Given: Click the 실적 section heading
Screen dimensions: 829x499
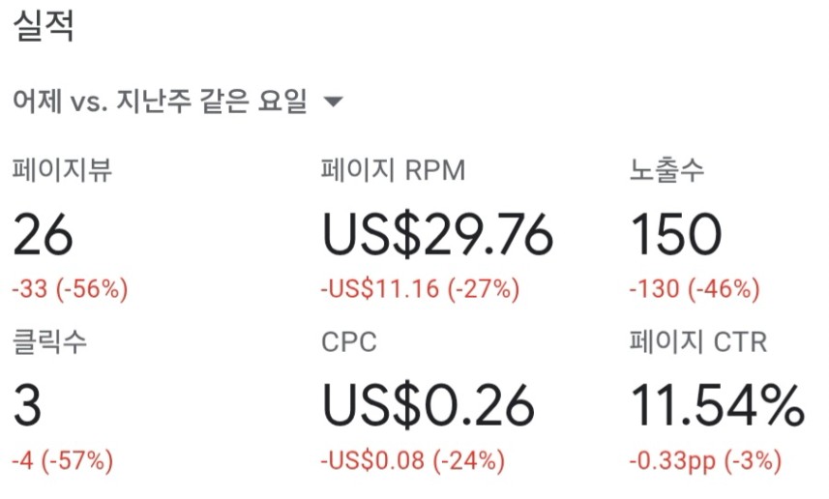Looking at the screenshot, I should (43, 25).
